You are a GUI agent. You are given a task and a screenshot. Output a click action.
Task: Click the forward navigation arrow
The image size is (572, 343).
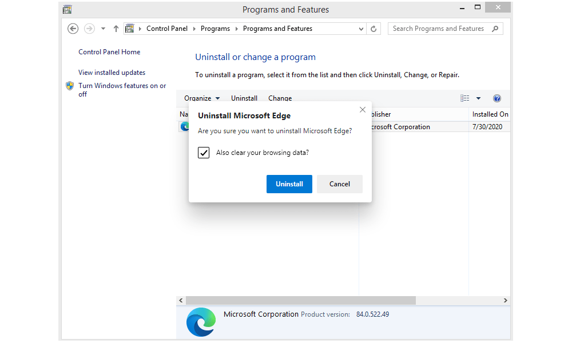point(89,29)
